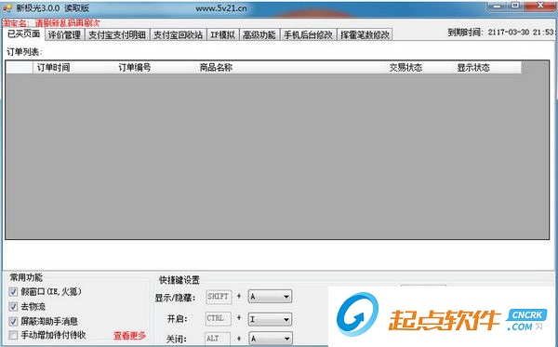Open the 关闭 hotkey letter dropdown
558x347 pixels.
pyautogui.click(x=270, y=339)
